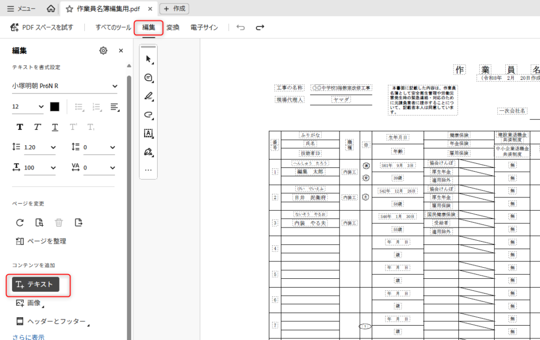Click the さらに表示 link

28,337
